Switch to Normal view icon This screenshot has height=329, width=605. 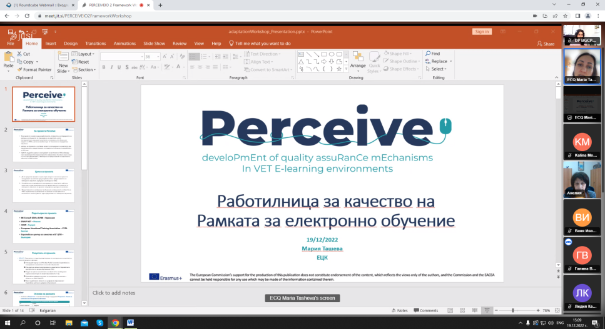450,310
